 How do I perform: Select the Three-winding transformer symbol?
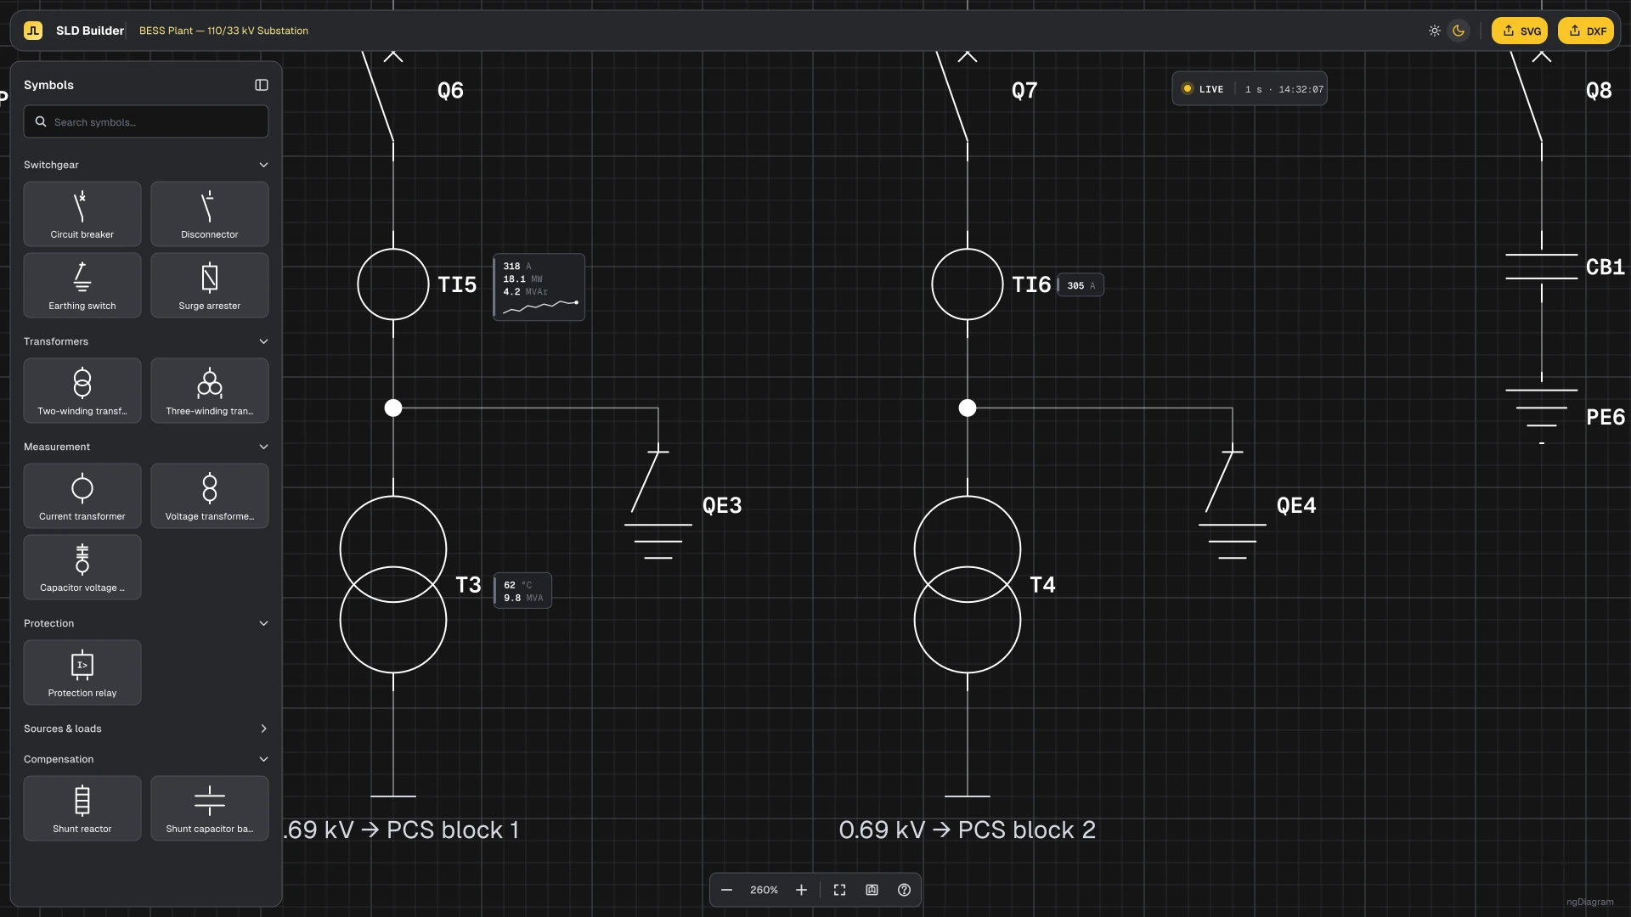210,391
